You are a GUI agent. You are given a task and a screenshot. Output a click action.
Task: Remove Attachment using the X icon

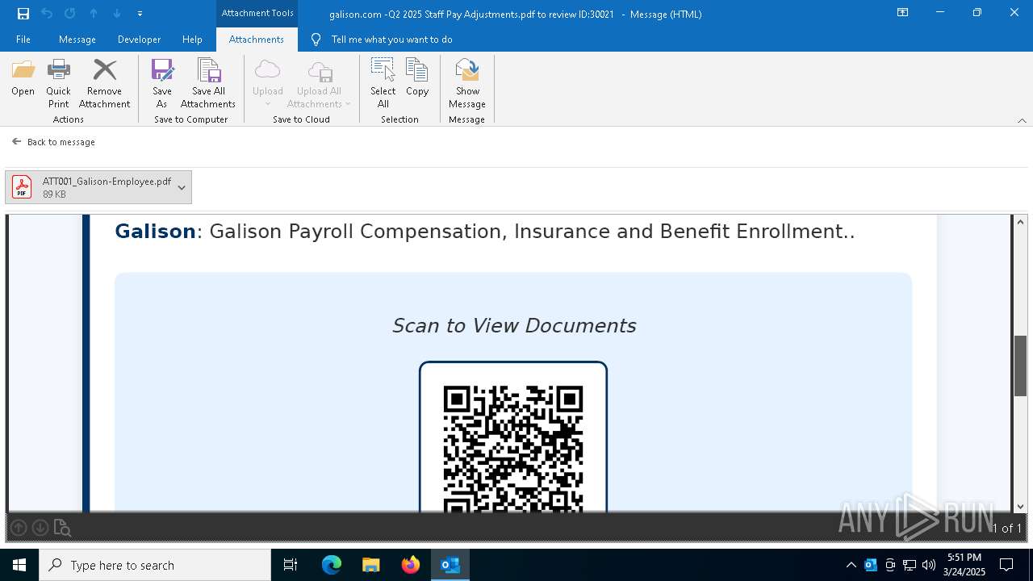(104, 84)
